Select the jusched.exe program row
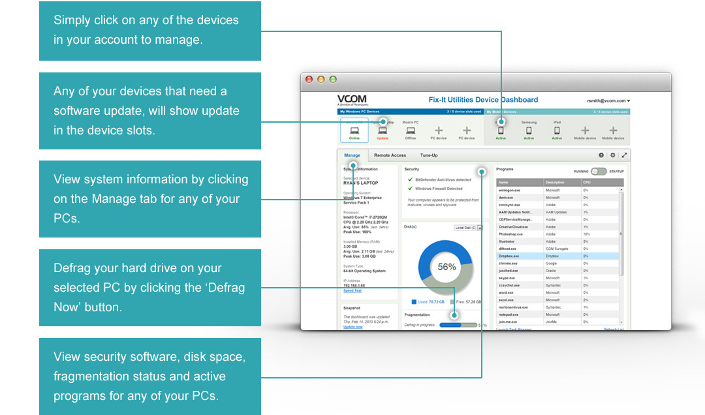Viewport: 705px width, 415px height. coord(557,271)
